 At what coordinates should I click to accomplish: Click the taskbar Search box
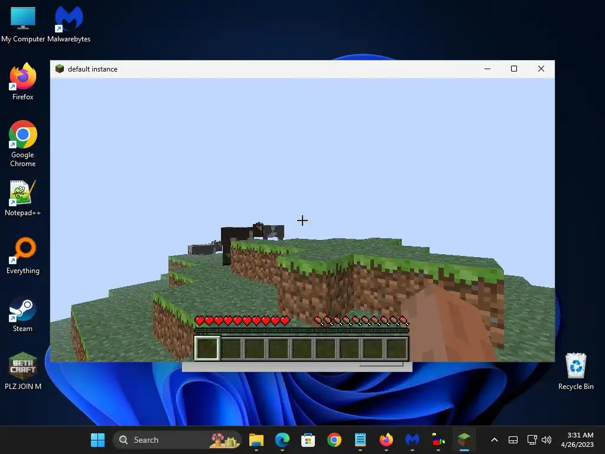(x=177, y=440)
